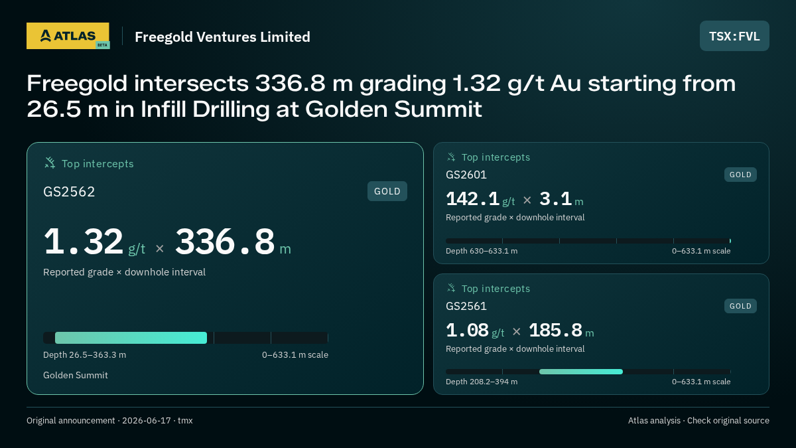The height and width of the screenshot is (448, 796).
Task: Click the Golden Summit project label
Action: [x=76, y=376]
